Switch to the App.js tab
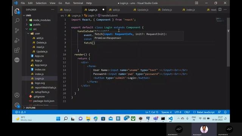The width and height of the screenshot is (242, 136). pyautogui.click(x=67, y=10)
